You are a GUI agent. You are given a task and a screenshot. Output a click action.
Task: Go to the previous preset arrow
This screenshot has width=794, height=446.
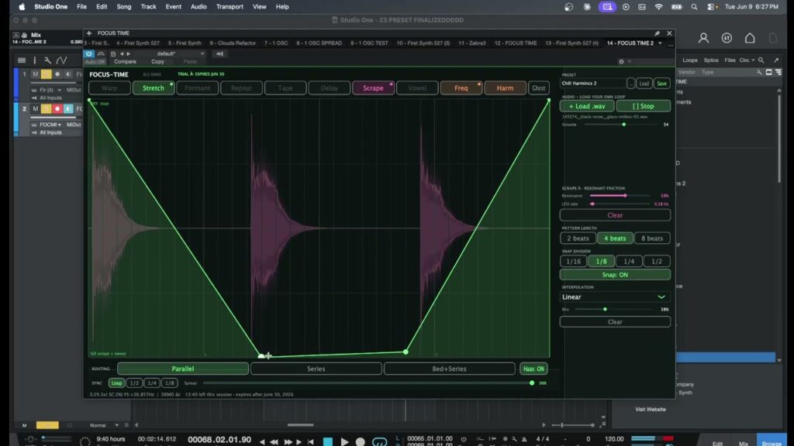point(122,53)
